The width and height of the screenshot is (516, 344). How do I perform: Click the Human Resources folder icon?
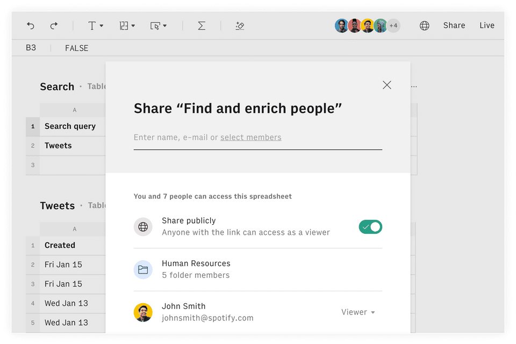[143, 269]
